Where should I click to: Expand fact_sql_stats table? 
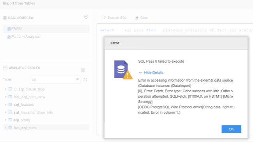pos(5,128)
